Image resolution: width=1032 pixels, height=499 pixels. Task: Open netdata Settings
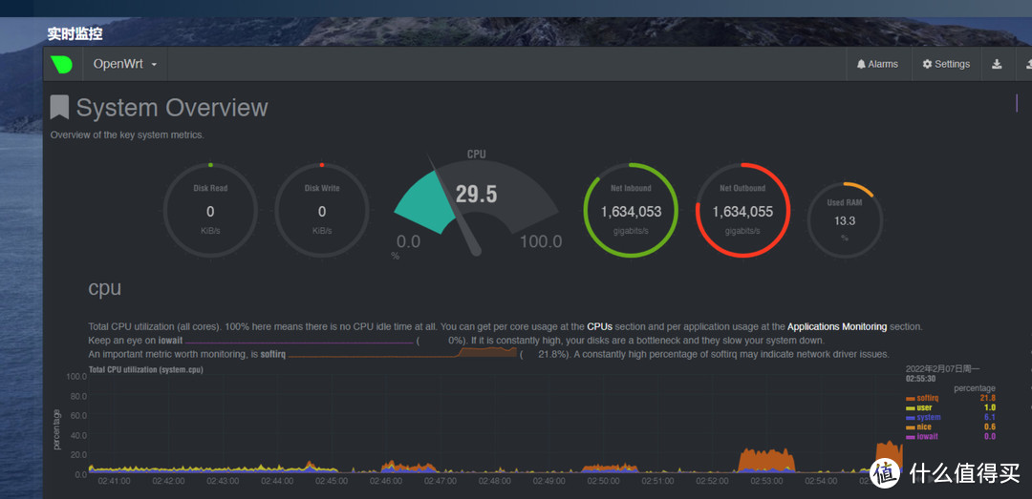[x=946, y=64]
